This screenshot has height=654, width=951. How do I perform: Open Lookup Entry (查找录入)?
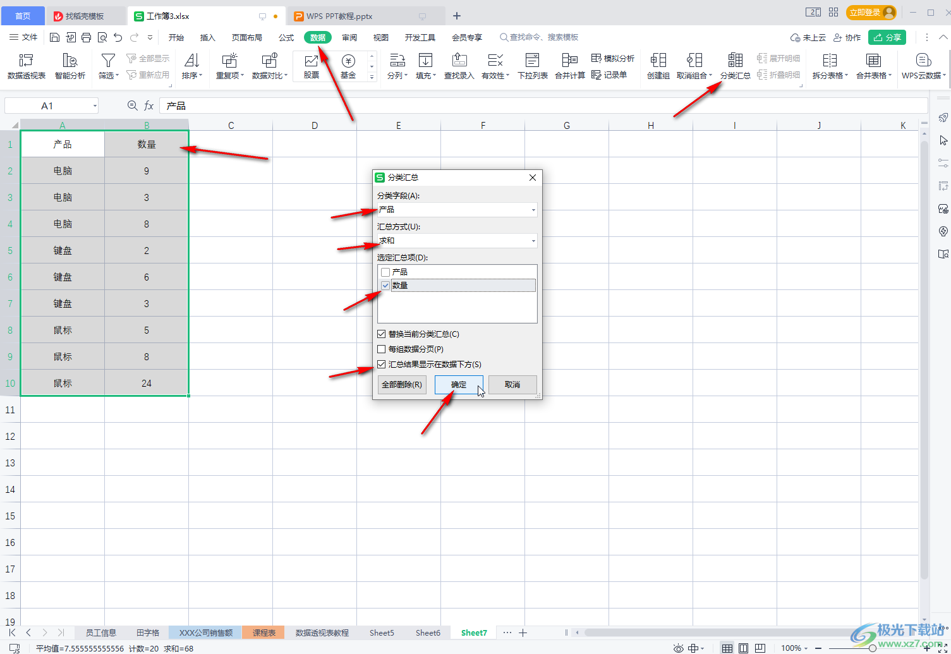point(459,66)
